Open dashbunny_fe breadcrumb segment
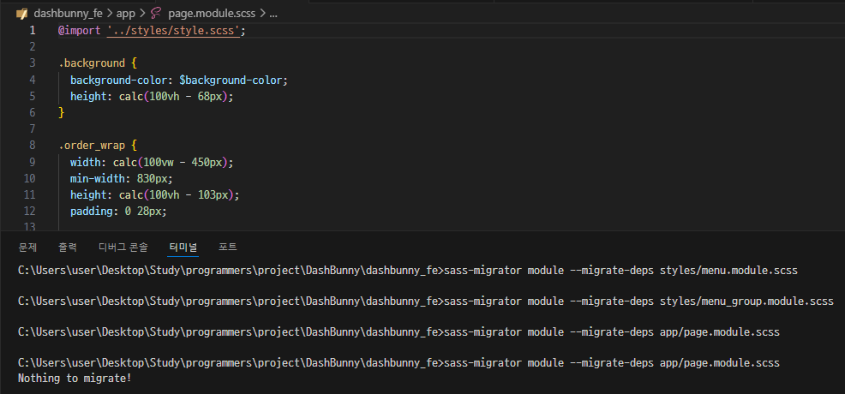This screenshot has width=845, height=394. pyautogui.click(x=68, y=14)
